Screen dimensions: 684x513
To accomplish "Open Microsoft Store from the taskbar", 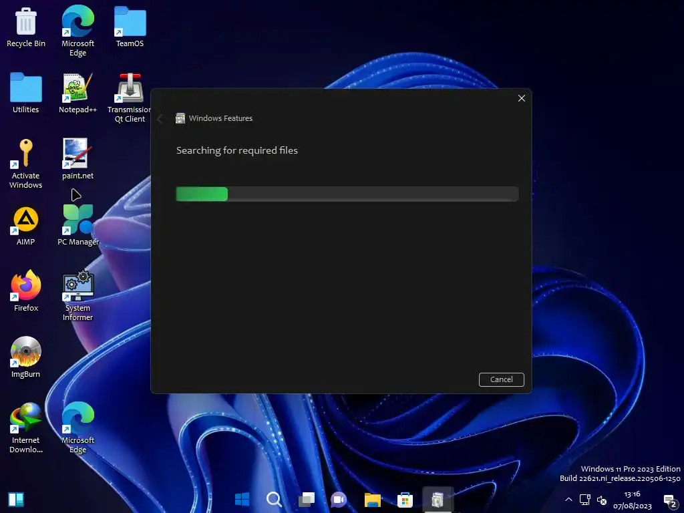I will point(405,499).
